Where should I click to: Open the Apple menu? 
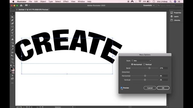[x=13, y=1]
